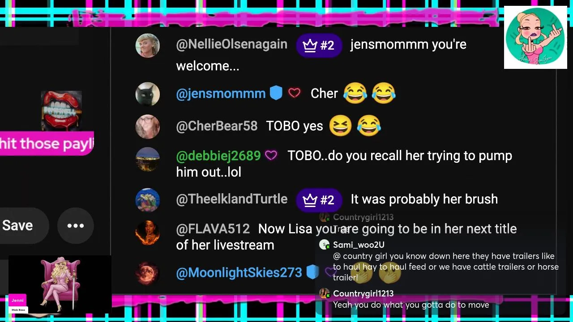Click the crown #2 badge beside NellieOlsenagain
The image size is (573, 322).
[x=319, y=45]
